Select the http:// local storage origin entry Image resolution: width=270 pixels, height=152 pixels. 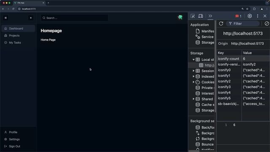(206, 65)
